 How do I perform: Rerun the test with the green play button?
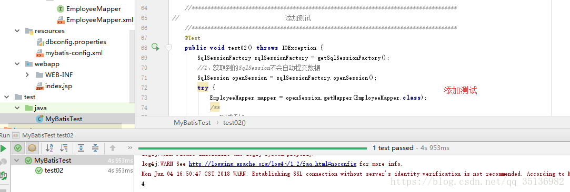click(3, 148)
